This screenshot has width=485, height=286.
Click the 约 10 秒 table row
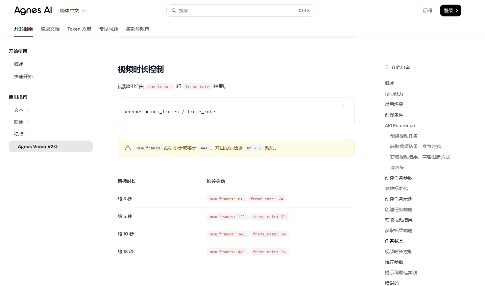point(236,234)
